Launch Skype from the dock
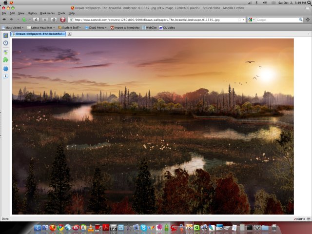312x234 pixels. click(x=143, y=228)
